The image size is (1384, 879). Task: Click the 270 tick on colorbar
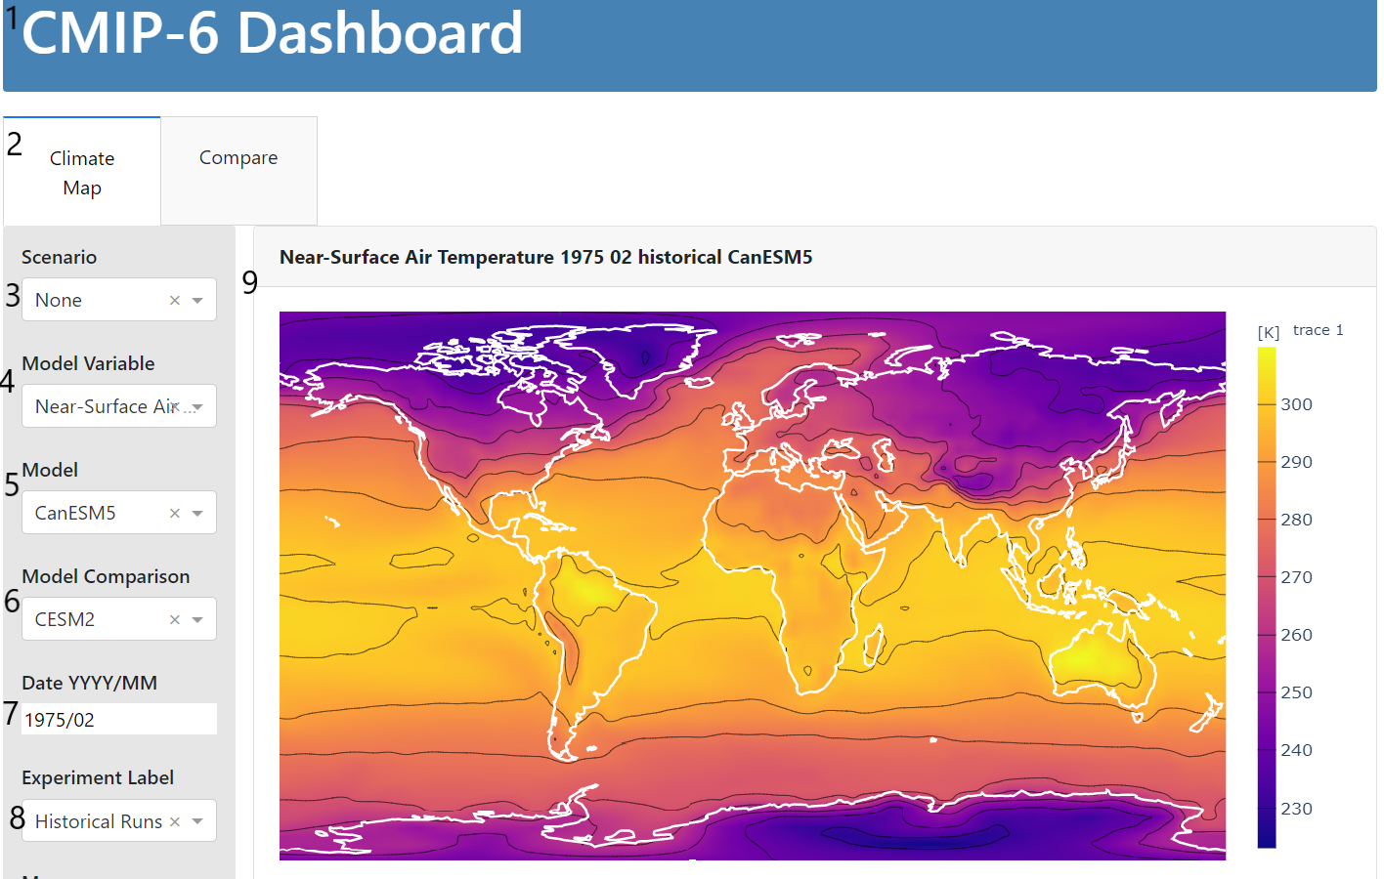1297,577
